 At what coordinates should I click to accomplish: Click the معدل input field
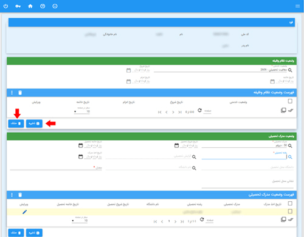[56, 168]
